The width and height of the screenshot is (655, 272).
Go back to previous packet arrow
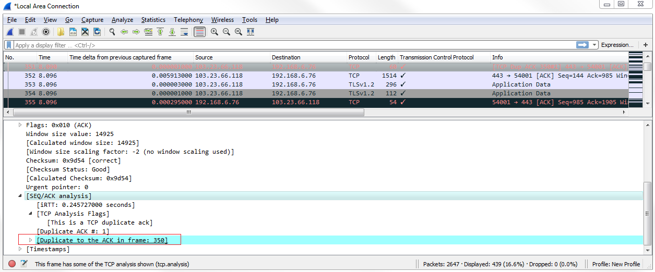click(x=124, y=32)
